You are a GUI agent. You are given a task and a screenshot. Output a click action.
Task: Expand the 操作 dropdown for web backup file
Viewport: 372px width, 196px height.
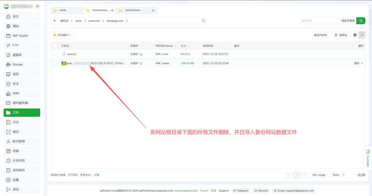[x=358, y=63]
